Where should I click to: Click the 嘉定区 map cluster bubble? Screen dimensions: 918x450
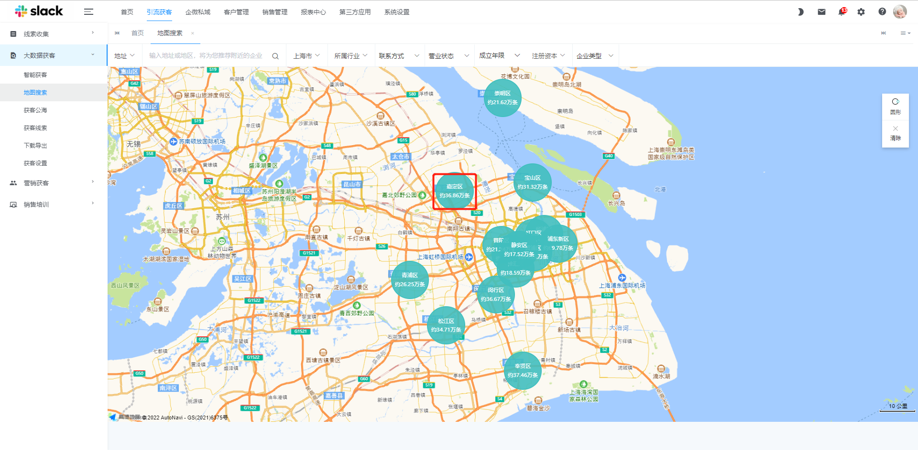coord(455,191)
